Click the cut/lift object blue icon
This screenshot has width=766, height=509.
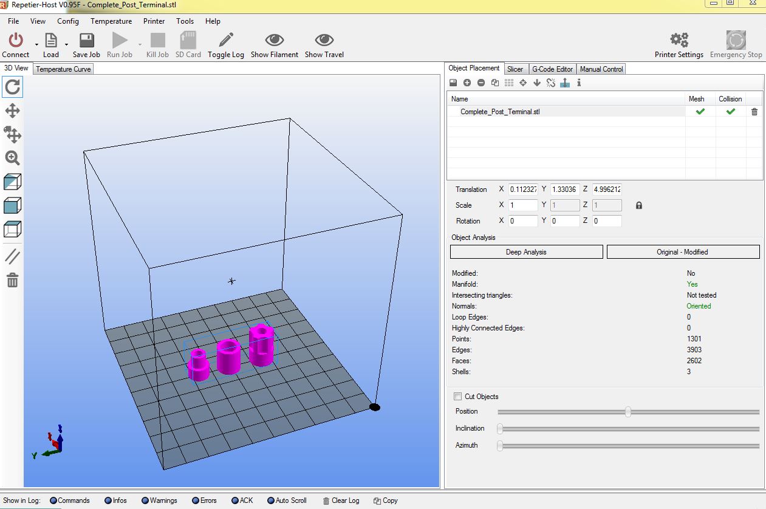[565, 83]
